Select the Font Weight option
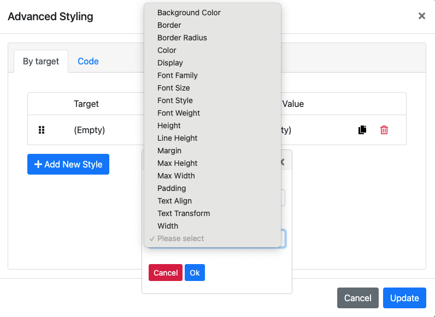Image resolution: width=435 pixels, height=317 pixels. pyautogui.click(x=179, y=113)
